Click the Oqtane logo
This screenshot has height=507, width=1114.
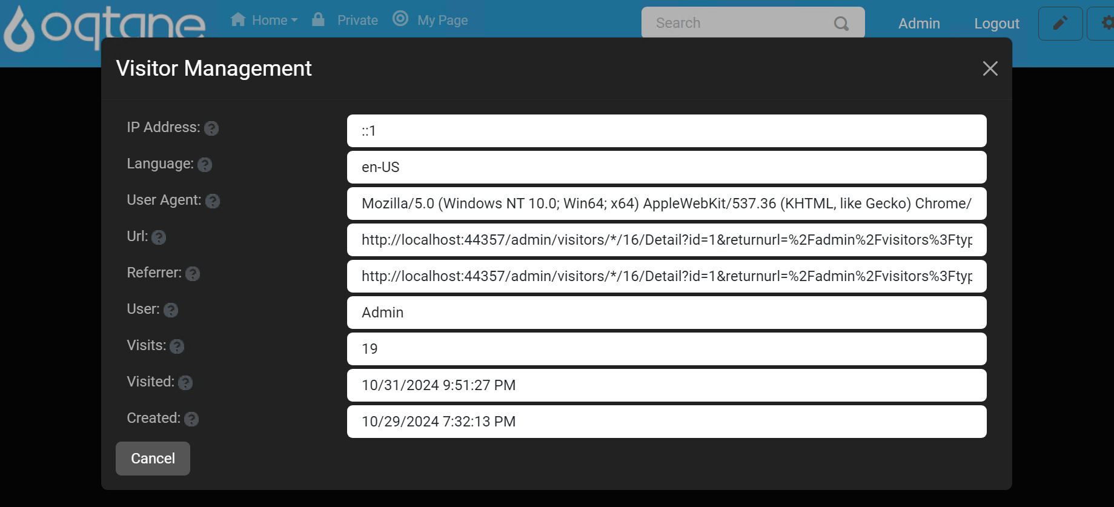pos(104,27)
